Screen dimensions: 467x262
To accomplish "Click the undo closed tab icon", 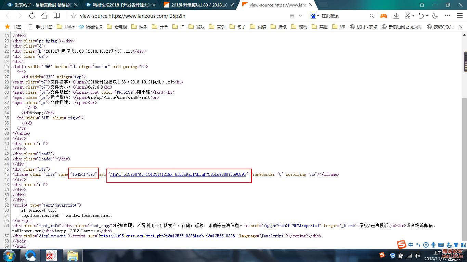I will (421, 16).
